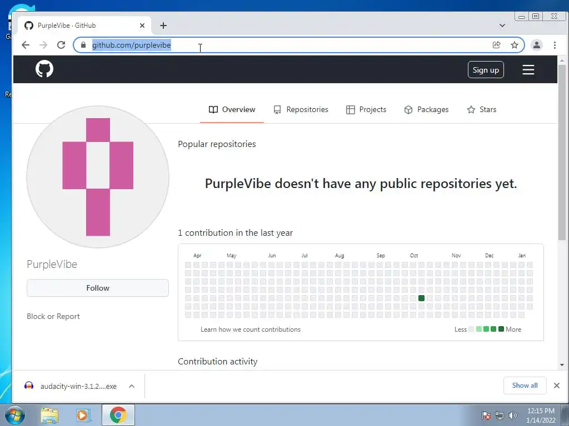This screenshot has width=569, height=426.
Task: Click the dark green October contribution square
Action: click(421, 298)
